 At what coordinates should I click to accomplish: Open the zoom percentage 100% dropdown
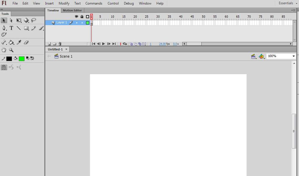294,56
